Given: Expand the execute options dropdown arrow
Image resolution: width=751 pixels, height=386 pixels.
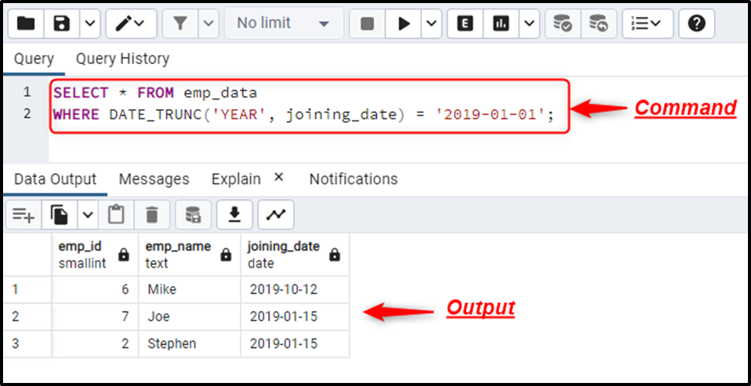Looking at the screenshot, I should click(432, 24).
